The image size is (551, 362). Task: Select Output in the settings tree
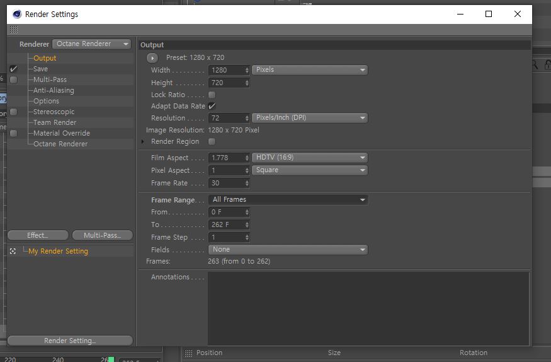pyautogui.click(x=45, y=59)
